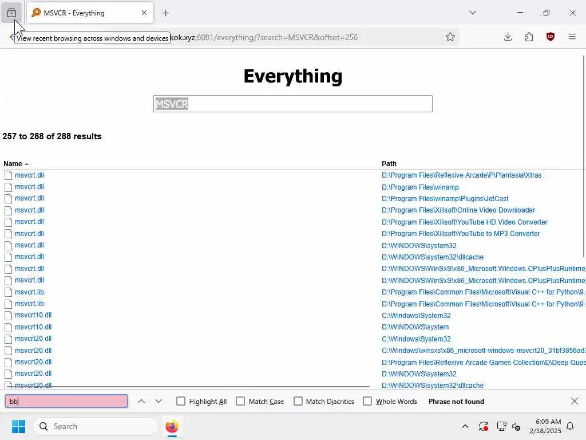Open path D:\Program Files\winamp
This screenshot has height=440, width=586.
[420, 187]
